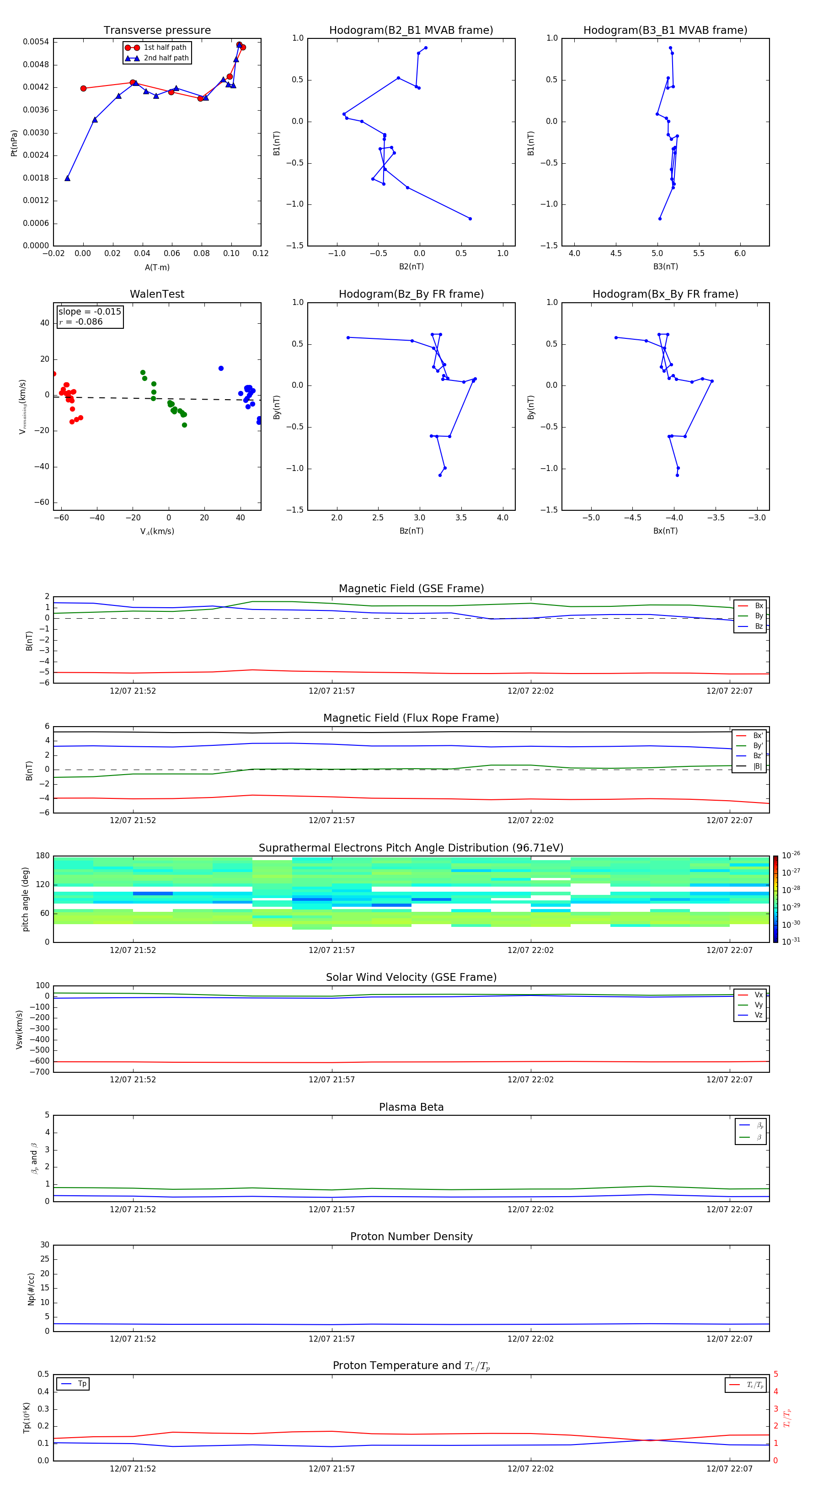823x1509 pixels.
Task: Click the 'Bz(nT)' x-axis label
Action: 411,531
